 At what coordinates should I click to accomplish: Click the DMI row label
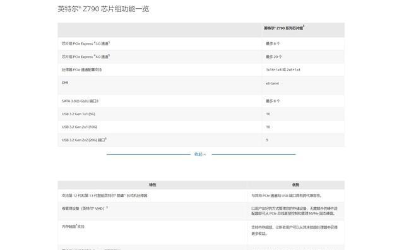tap(65, 82)
